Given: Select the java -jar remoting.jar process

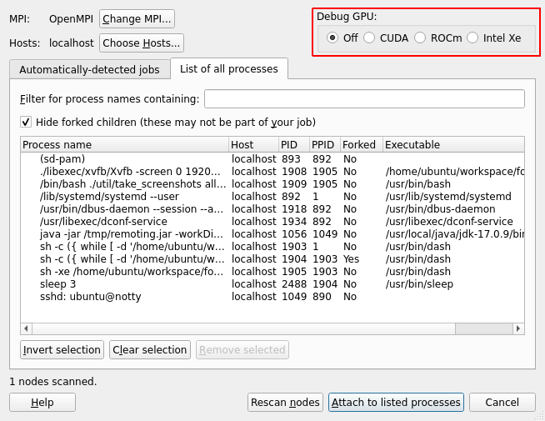Looking at the screenshot, I should click(272, 234).
